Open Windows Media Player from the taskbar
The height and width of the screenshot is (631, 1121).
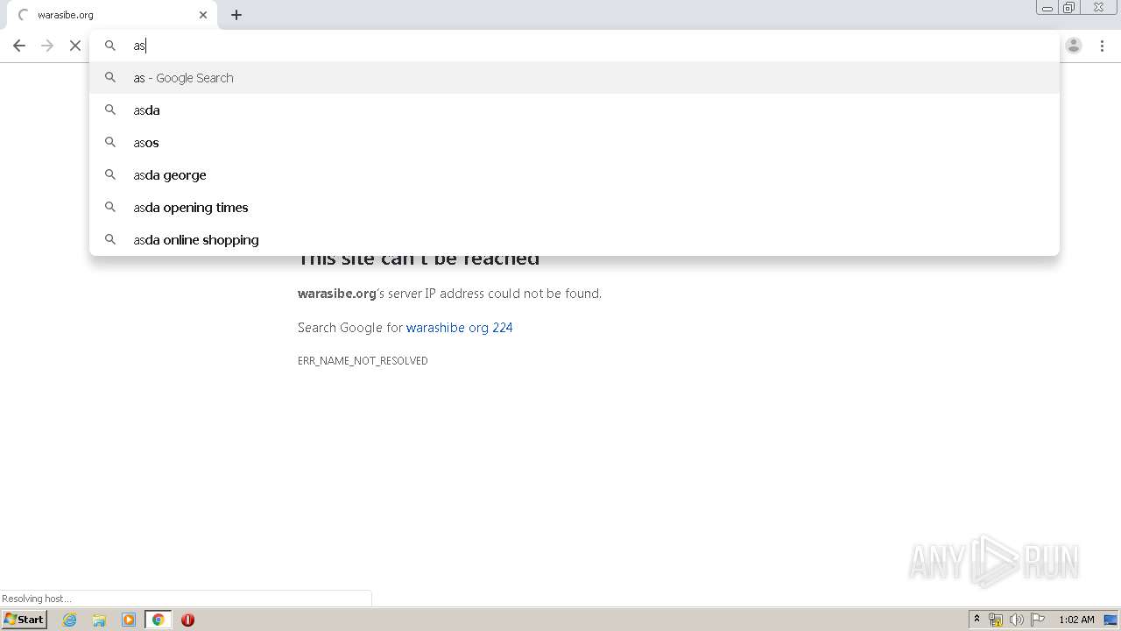click(x=129, y=620)
